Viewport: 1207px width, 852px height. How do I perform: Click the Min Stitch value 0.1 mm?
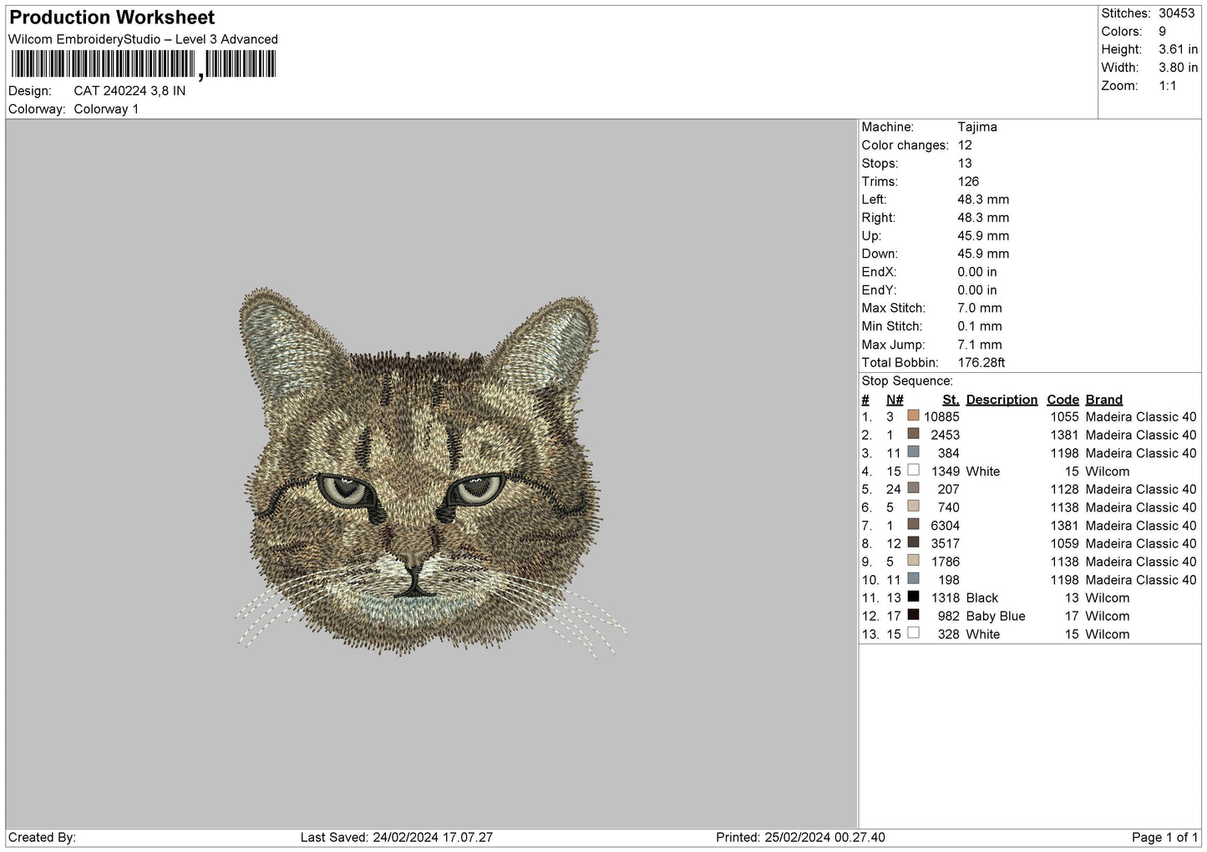(980, 326)
